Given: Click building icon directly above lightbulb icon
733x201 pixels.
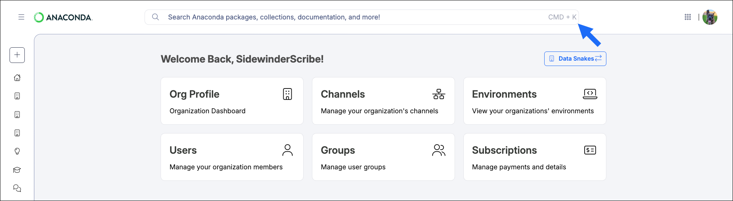Looking at the screenshot, I should point(17,133).
